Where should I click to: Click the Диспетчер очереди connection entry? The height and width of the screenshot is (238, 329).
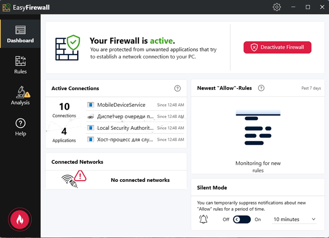tap(125, 116)
